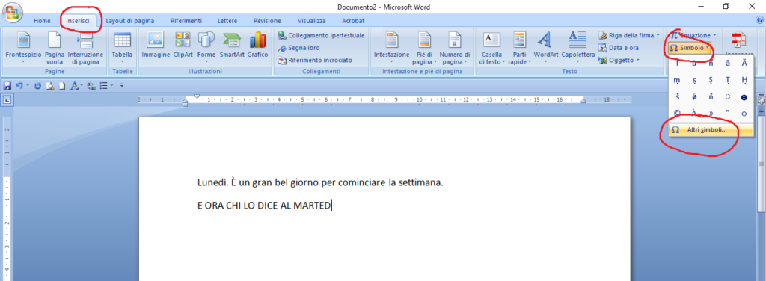Insert Data e ora
Image resolution: width=766 pixels, height=281 pixels.
619,48
